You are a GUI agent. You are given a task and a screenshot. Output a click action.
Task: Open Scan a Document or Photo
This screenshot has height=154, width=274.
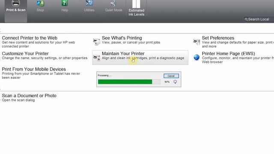(x=29, y=96)
